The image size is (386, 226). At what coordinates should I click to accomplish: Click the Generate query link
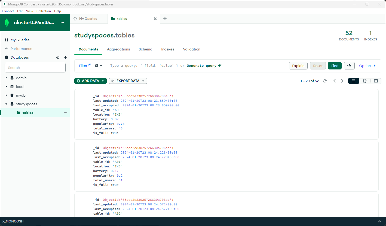(x=201, y=66)
